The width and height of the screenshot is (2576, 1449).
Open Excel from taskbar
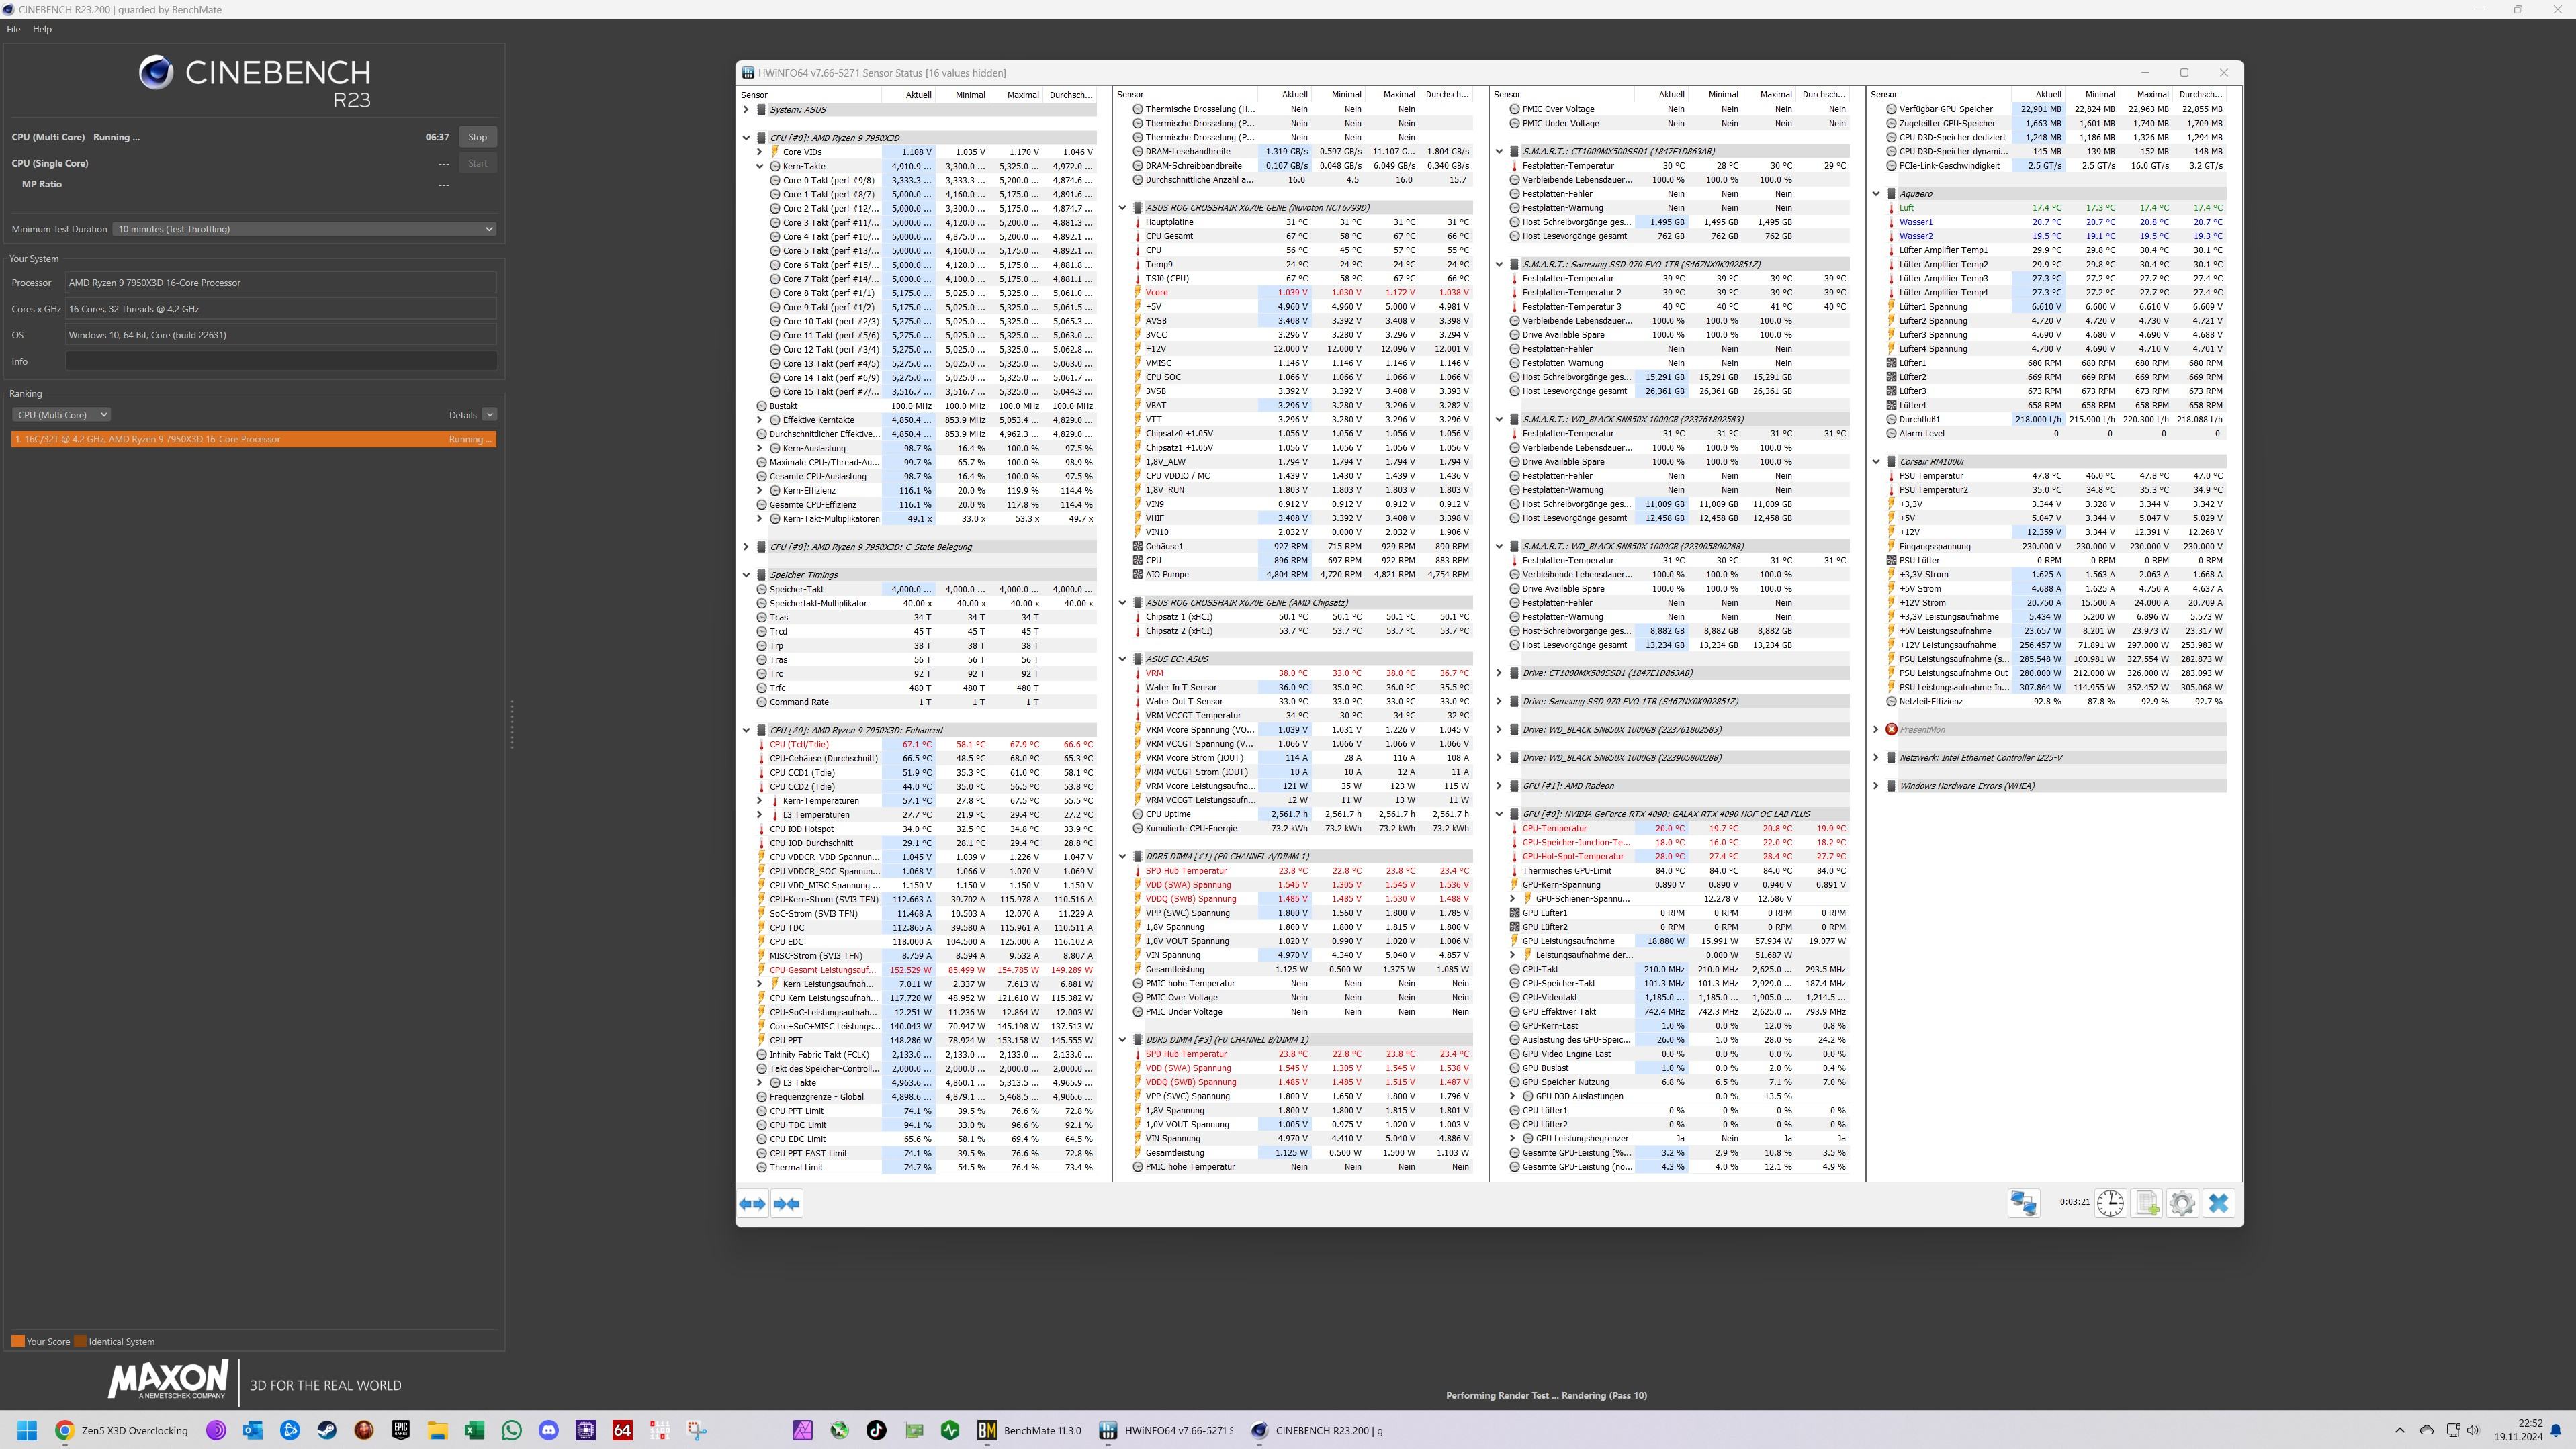coord(474,1430)
